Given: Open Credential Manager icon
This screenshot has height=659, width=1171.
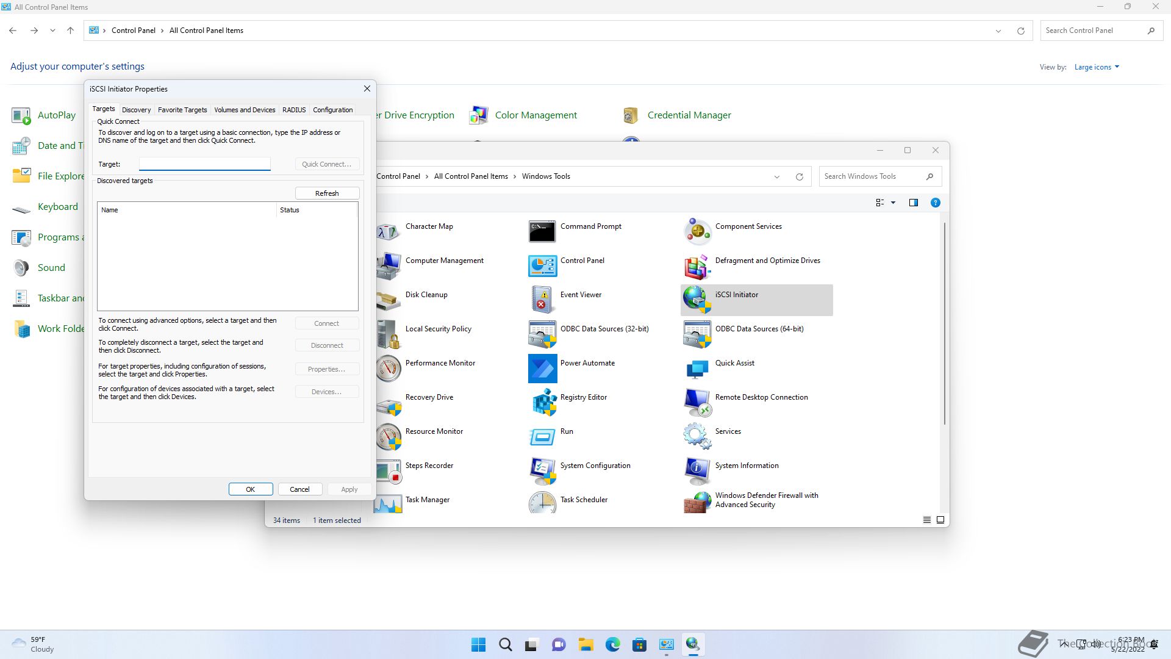Looking at the screenshot, I should 631,115.
